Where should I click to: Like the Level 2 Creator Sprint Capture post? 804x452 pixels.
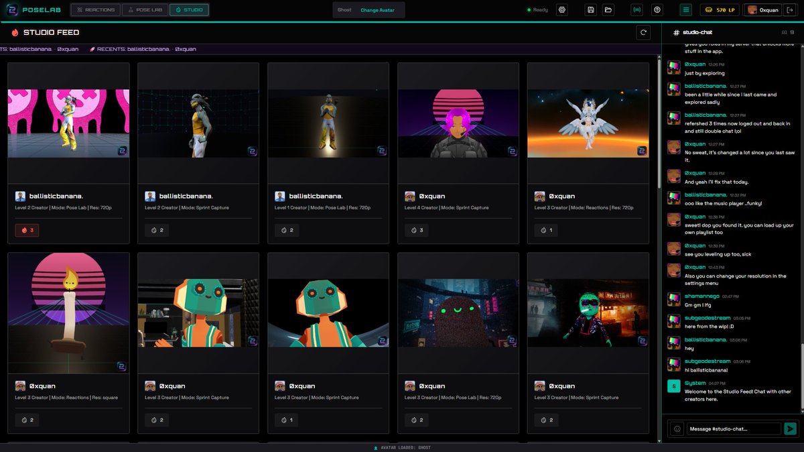tap(157, 230)
